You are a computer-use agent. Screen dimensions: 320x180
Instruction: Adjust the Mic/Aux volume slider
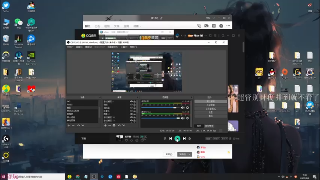point(160,118)
